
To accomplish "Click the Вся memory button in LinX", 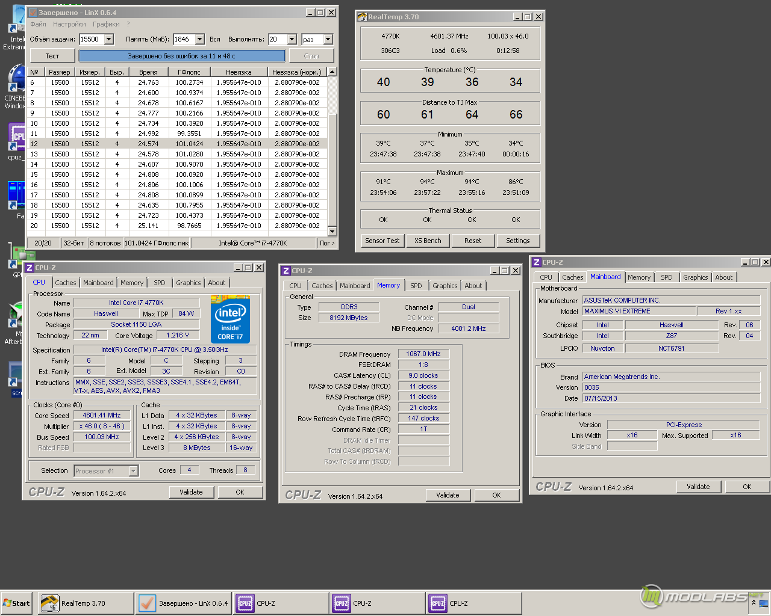I will (215, 39).
